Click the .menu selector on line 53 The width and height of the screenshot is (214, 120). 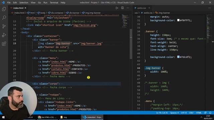pyautogui.click(x=148, y=101)
